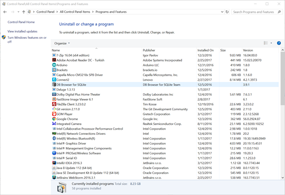Screen dimensions: 285x195
Task: Open the view options dropdown arrow
Action: pyautogui.click(x=271, y=43)
